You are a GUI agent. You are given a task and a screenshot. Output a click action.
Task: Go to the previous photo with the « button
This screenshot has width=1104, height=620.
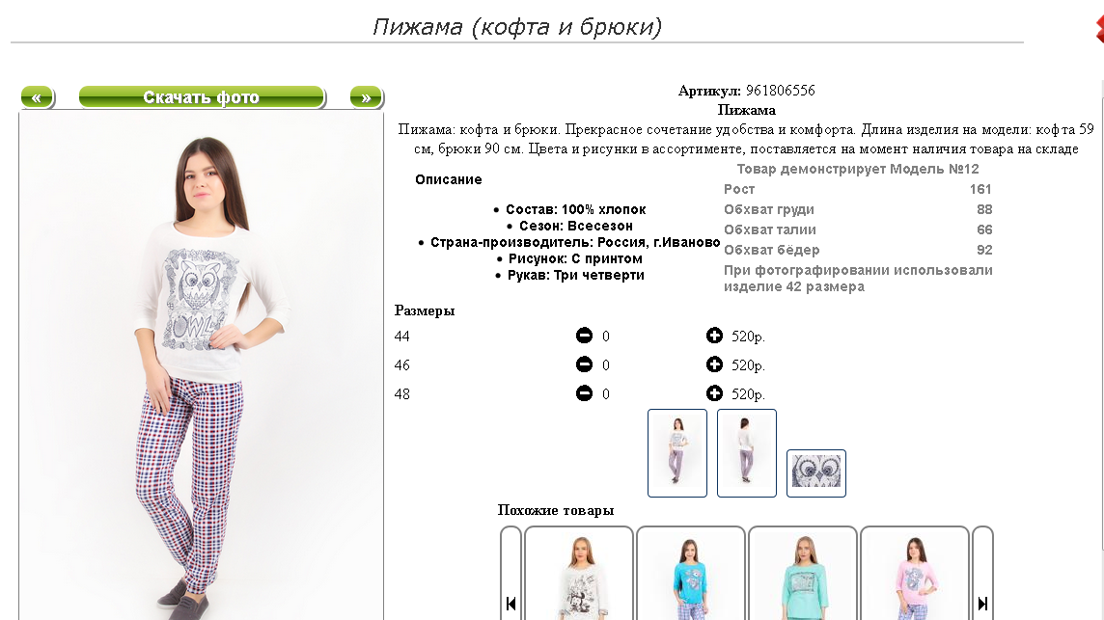click(38, 97)
